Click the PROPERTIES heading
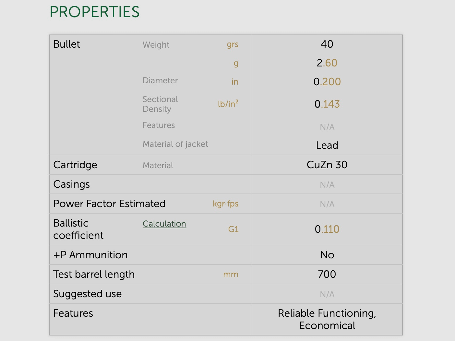455x341 pixels. click(x=94, y=12)
